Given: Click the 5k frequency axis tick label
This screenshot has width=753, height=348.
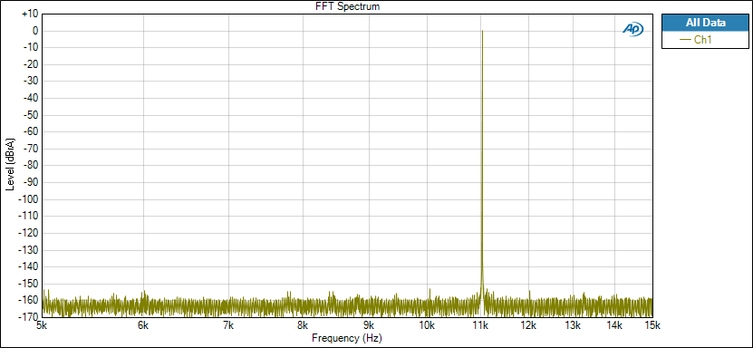Looking at the screenshot, I should [x=43, y=325].
